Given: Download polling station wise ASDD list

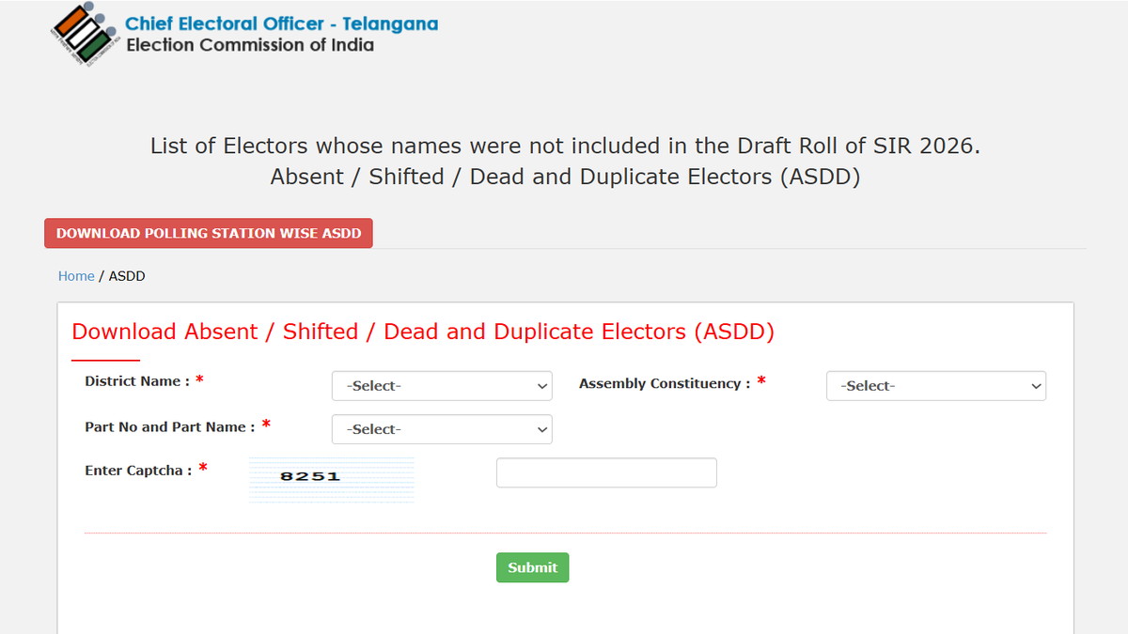Looking at the screenshot, I should click(x=209, y=233).
